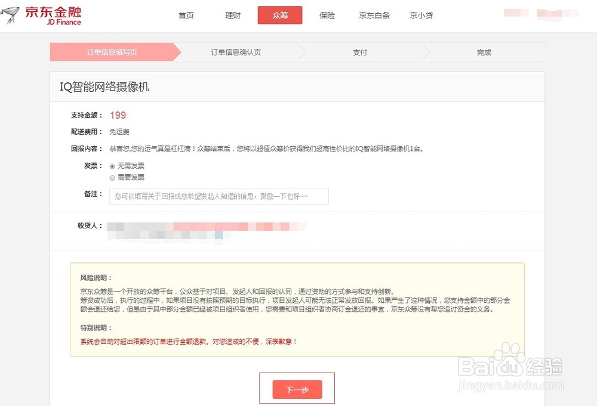
Task: Open the 京东白条 menu item
Action: (x=374, y=16)
